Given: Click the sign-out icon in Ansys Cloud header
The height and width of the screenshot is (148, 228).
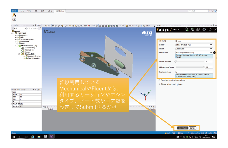Looking at the screenshot, I should 210,29.
